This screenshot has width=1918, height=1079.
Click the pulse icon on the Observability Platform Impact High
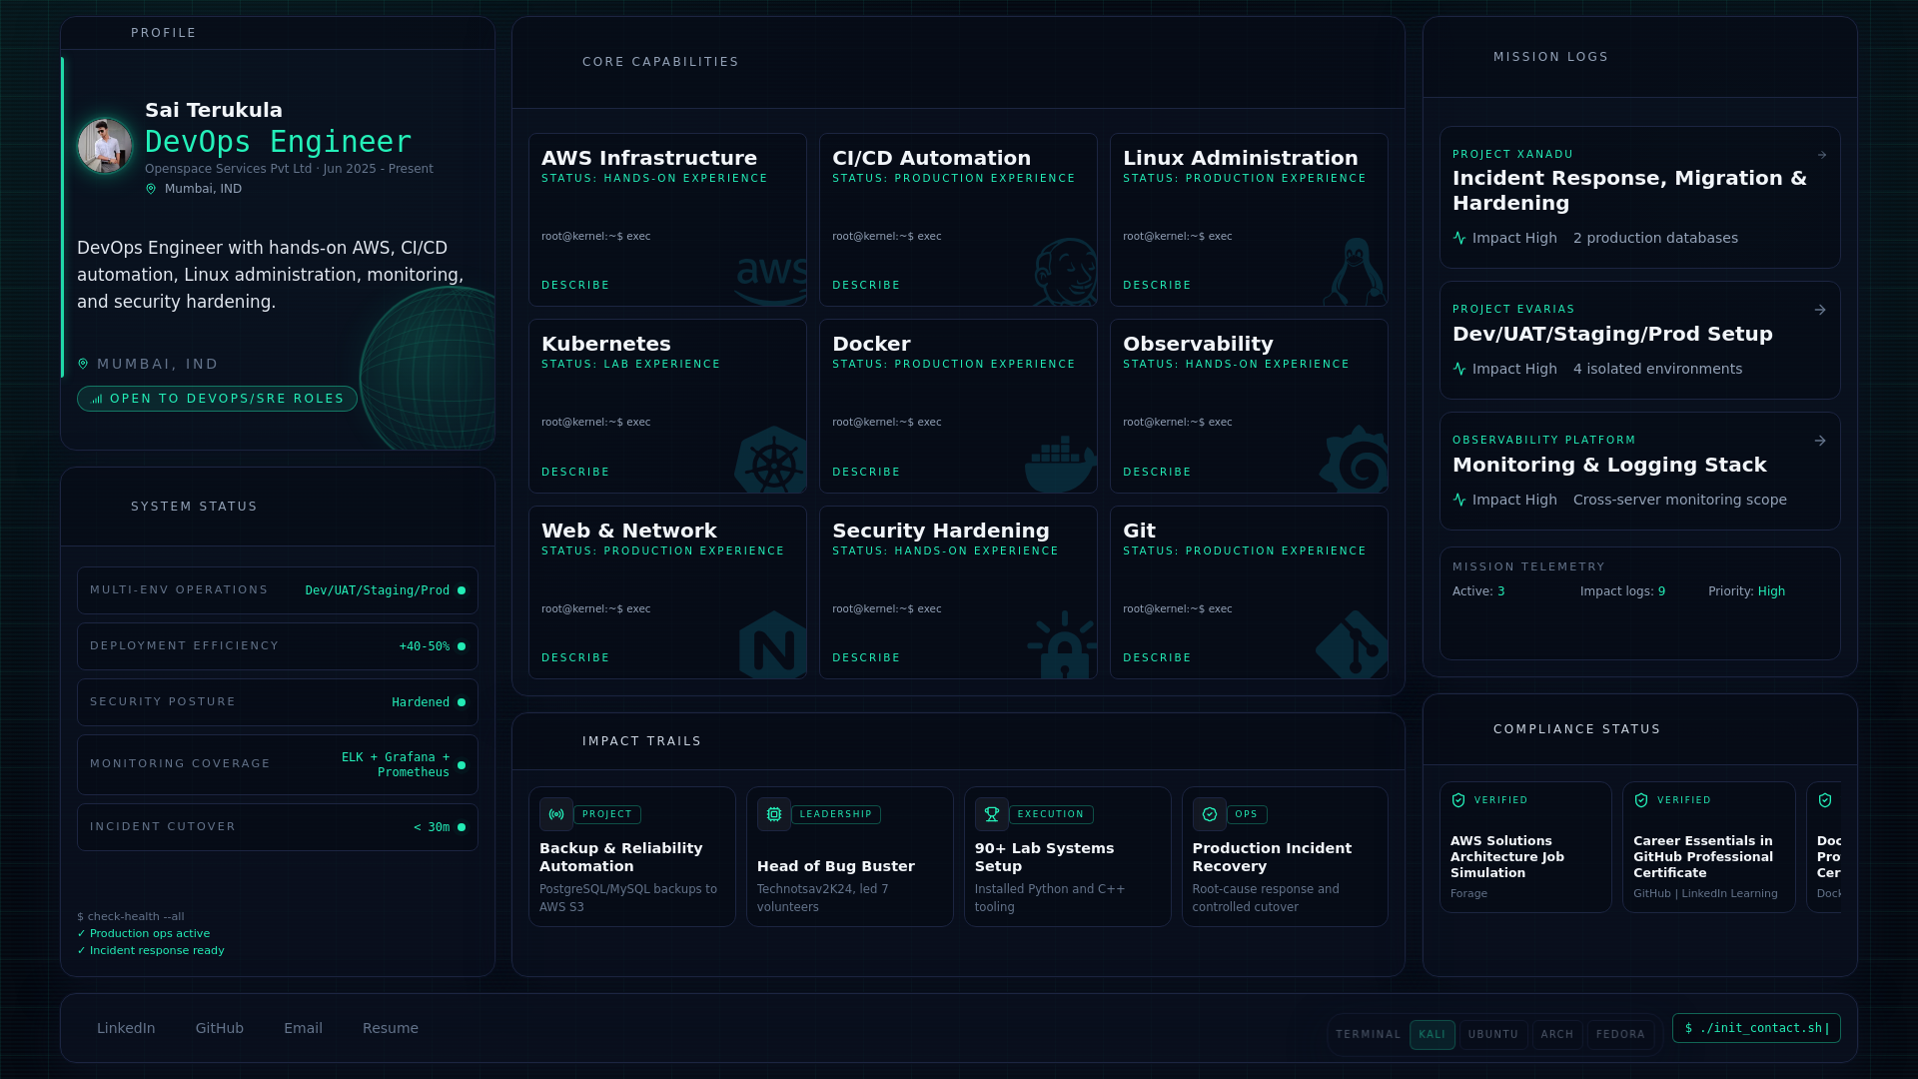coord(1459,500)
